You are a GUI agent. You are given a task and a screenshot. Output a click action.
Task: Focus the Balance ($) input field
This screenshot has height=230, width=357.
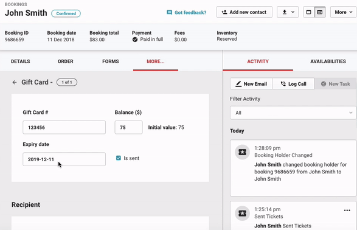click(x=129, y=127)
